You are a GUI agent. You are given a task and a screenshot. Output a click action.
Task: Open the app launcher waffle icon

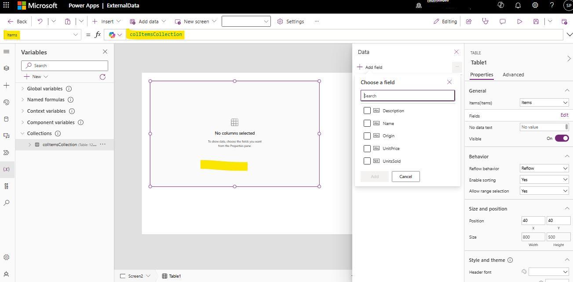point(6,6)
